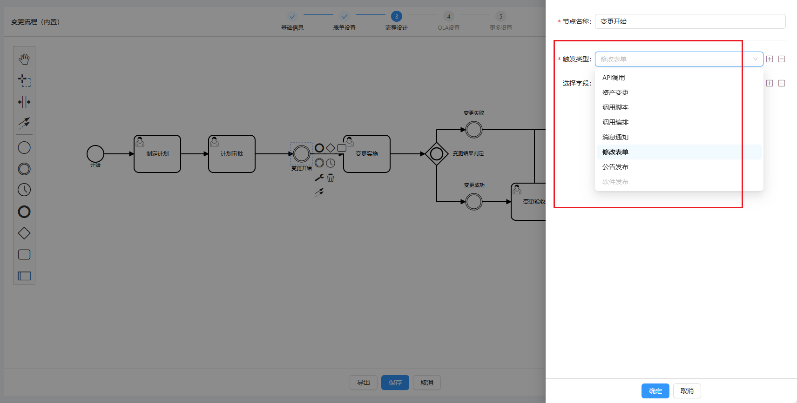Create timer event from palette
Viewport: 797px width, 403px height.
24,190
